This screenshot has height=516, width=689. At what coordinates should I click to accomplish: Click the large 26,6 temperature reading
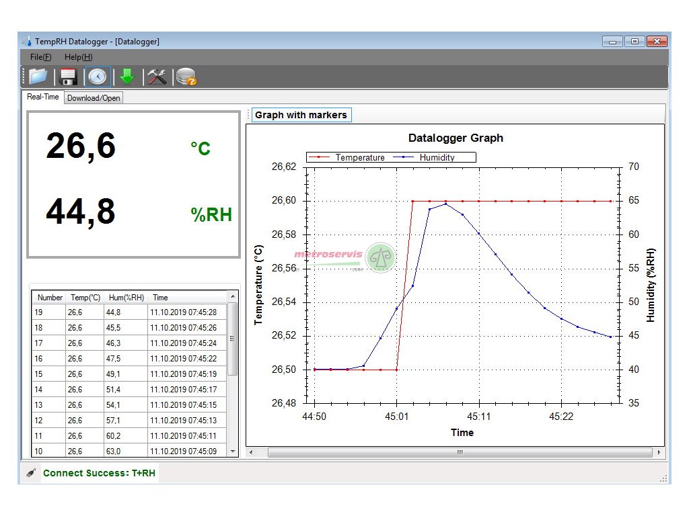point(81,146)
